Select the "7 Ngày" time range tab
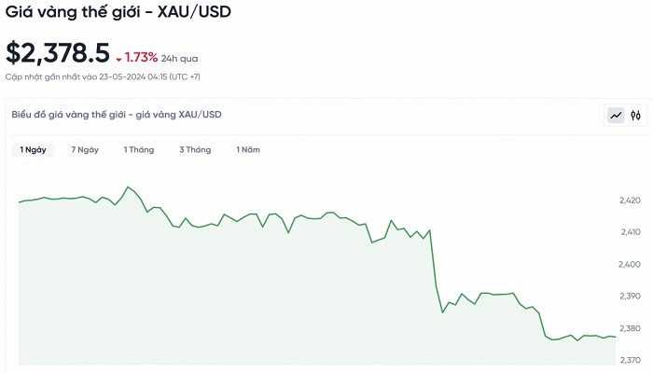The width and height of the screenshot is (653, 373). tap(85, 149)
